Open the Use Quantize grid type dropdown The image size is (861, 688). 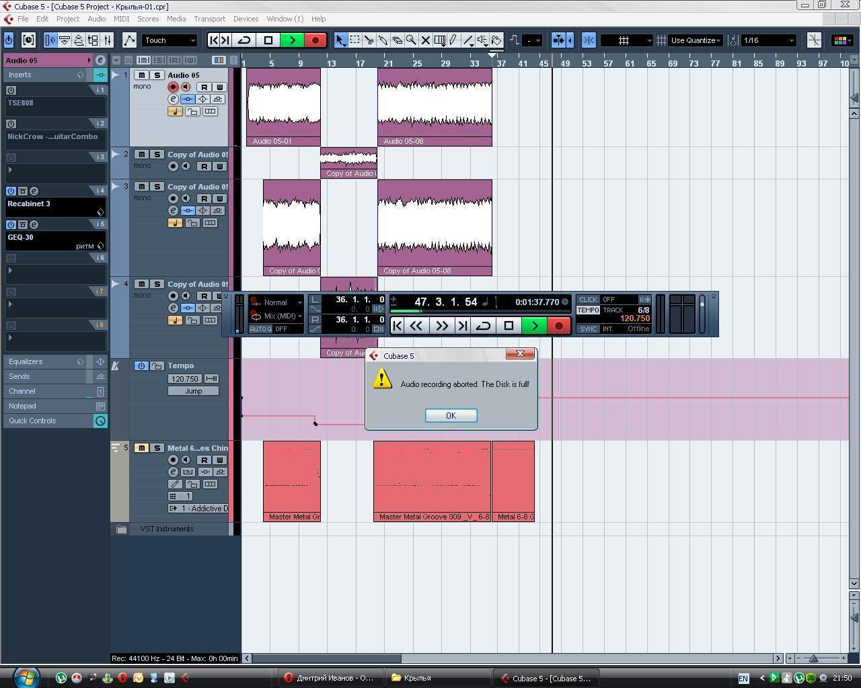(696, 40)
